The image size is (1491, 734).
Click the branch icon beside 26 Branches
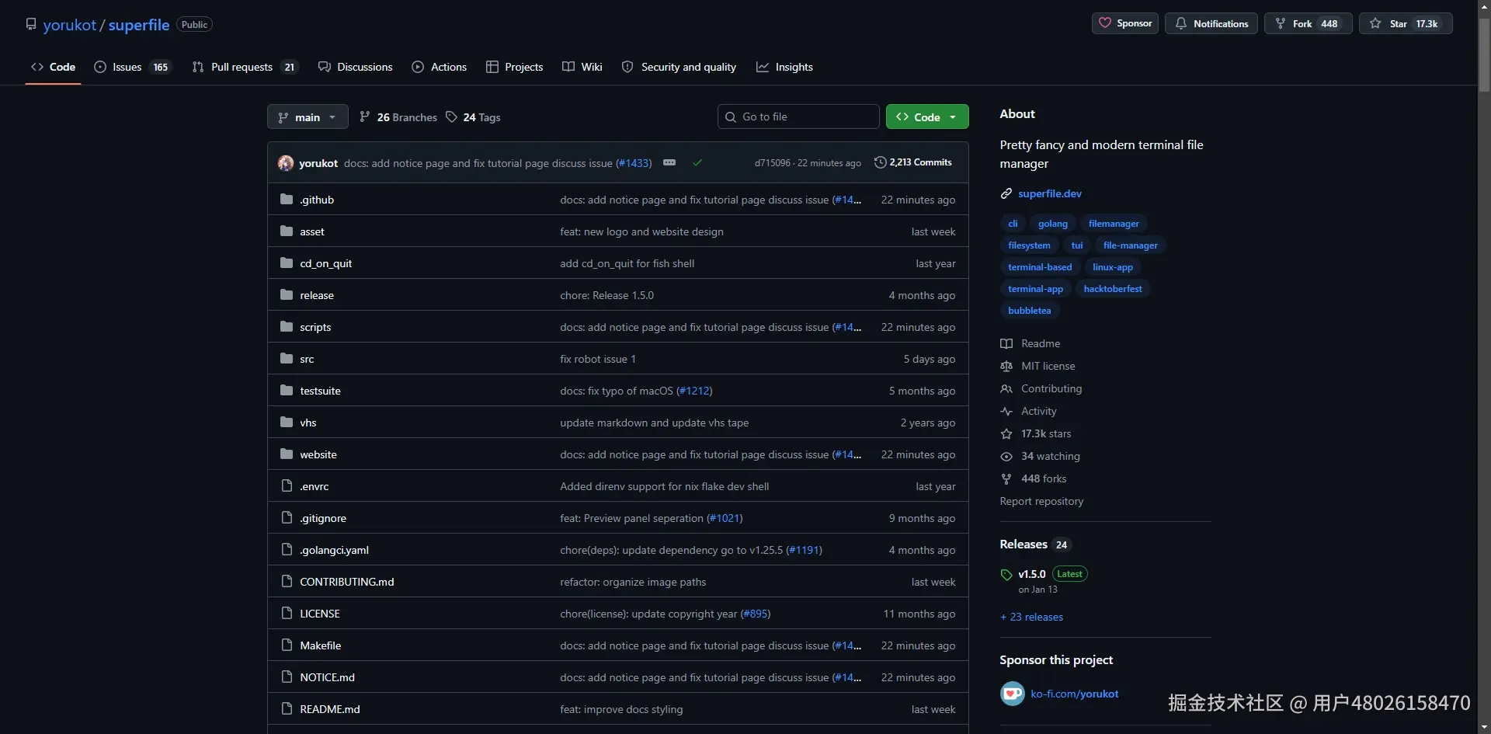(x=365, y=117)
